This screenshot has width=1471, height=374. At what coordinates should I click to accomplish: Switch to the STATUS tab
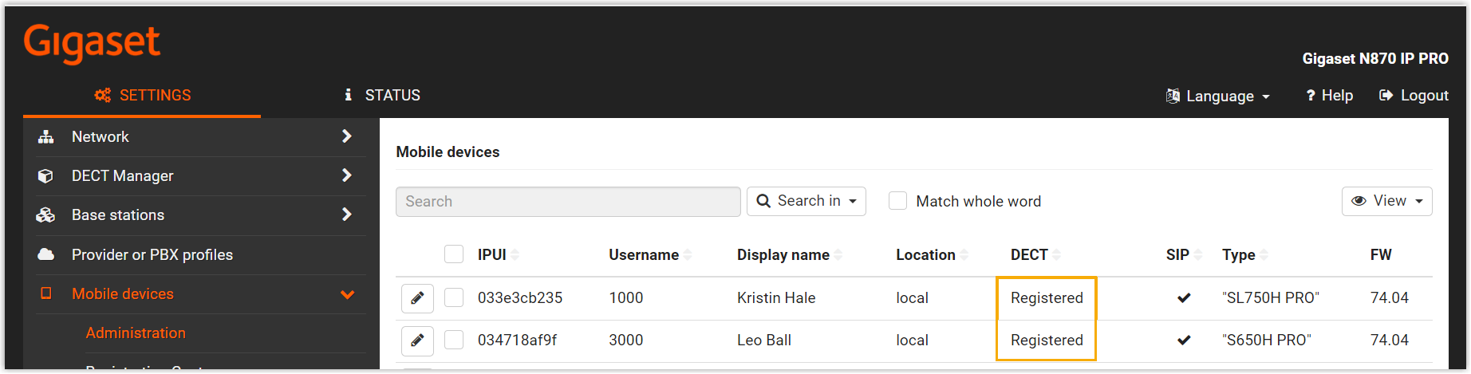pos(382,96)
